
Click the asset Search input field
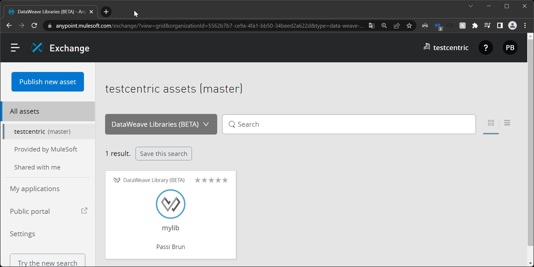coord(349,124)
